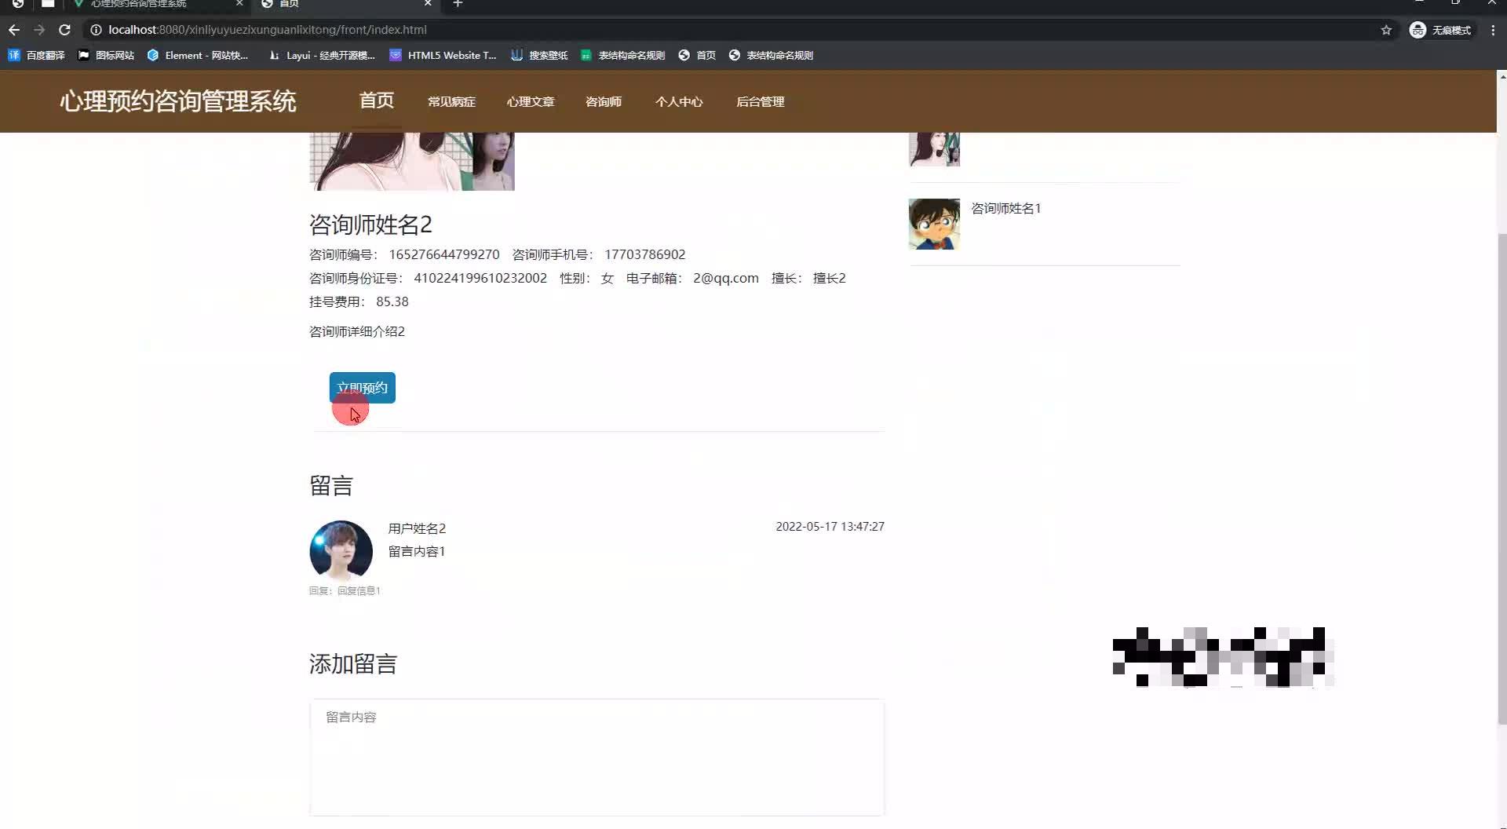Bookmark this page with the star icon
The width and height of the screenshot is (1507, 829).
pyautogui.click(x=1386, y=30)
